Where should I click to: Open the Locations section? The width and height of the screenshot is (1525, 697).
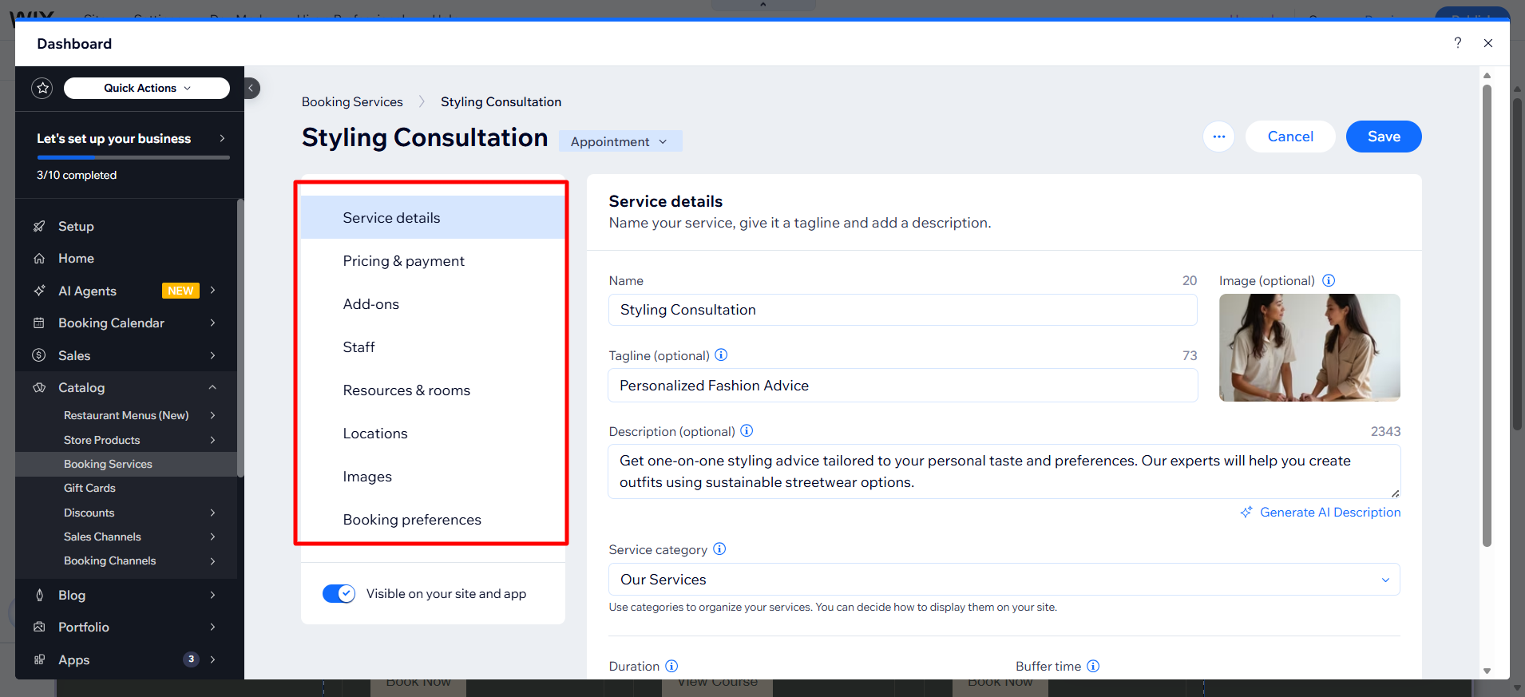click(x=433, y=434)
